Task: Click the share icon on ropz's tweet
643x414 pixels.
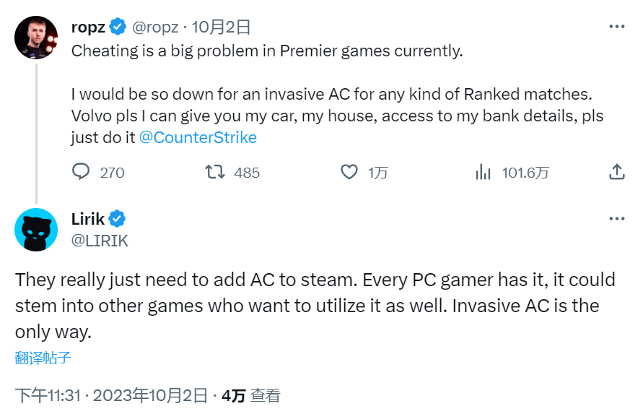Action: [616, 172]
